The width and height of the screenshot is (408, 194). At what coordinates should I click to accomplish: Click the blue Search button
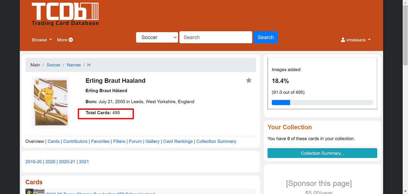pos(266,37)
